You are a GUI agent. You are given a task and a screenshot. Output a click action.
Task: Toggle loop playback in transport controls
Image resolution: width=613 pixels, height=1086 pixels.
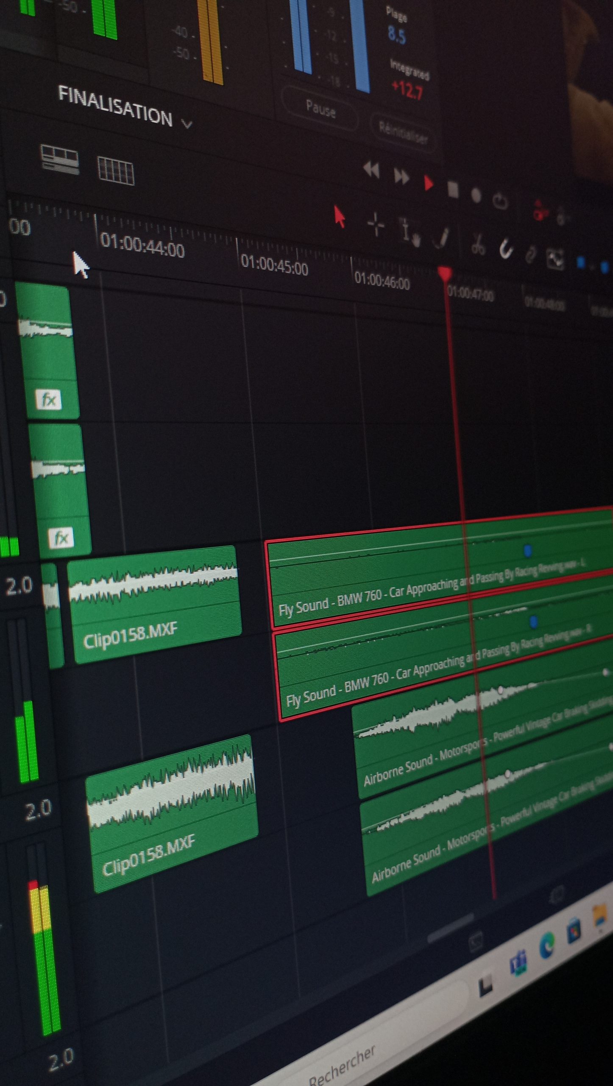pyautogui.click(x=500, y=201)
